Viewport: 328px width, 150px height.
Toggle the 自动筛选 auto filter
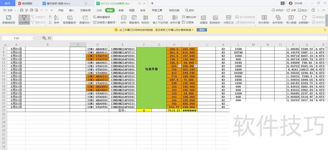24,20
